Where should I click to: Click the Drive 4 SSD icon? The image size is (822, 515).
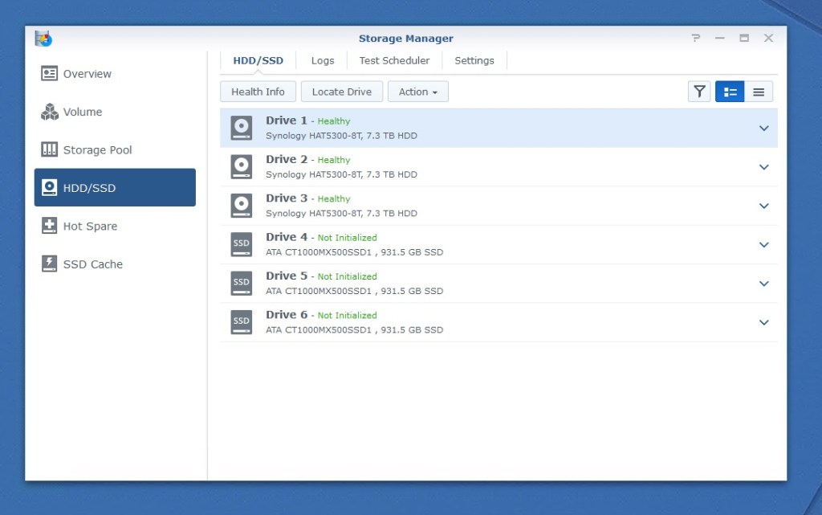pos(242,244)
